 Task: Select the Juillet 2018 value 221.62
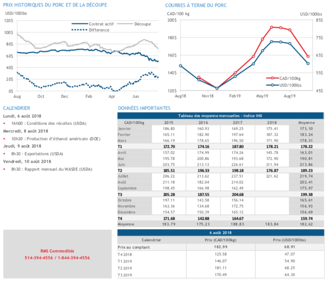(x=271, y=176)
